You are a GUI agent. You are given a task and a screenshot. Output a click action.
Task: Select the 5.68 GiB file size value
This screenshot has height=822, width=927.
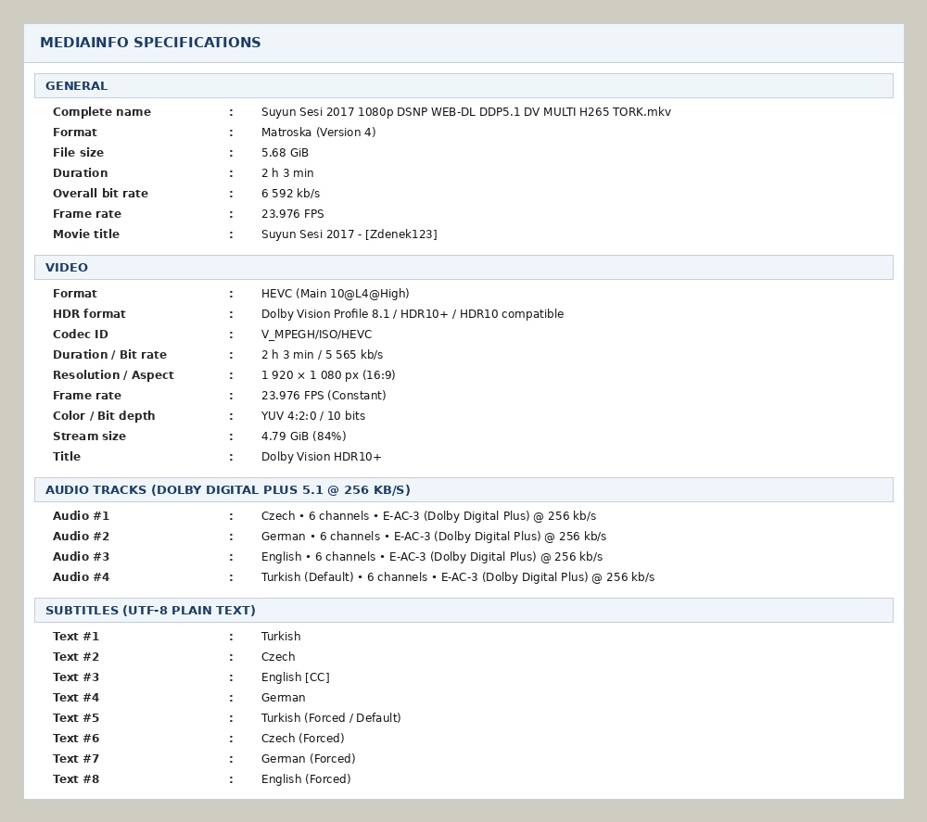[x=285, y=153]
